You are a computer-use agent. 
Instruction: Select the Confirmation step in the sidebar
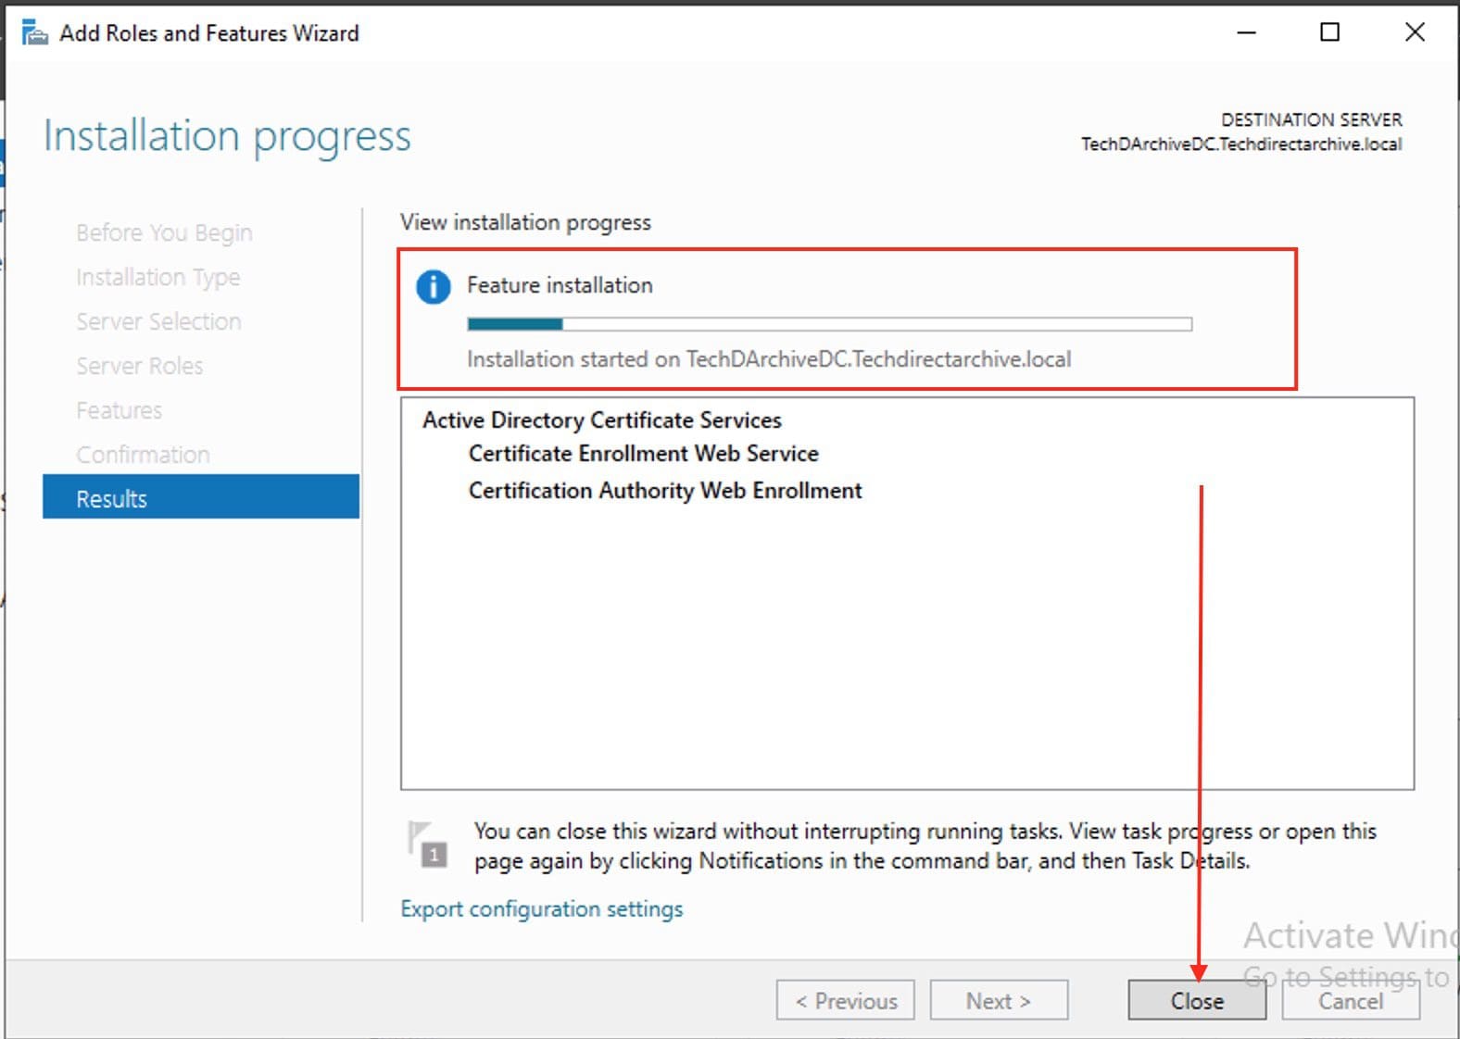(x=143, y=455)
